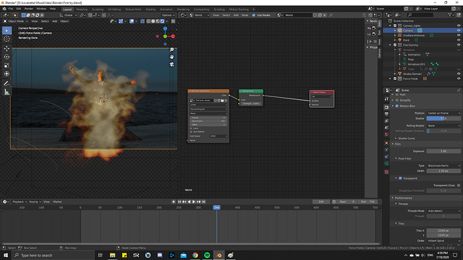Open the Playback popover in timeline
Viewport: 463px width, 260px height.
[x=19, y=202]
